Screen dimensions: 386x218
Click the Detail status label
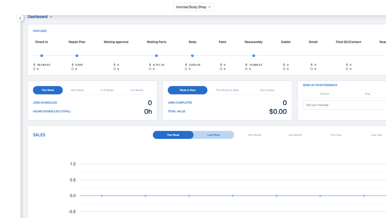(313, 42)
